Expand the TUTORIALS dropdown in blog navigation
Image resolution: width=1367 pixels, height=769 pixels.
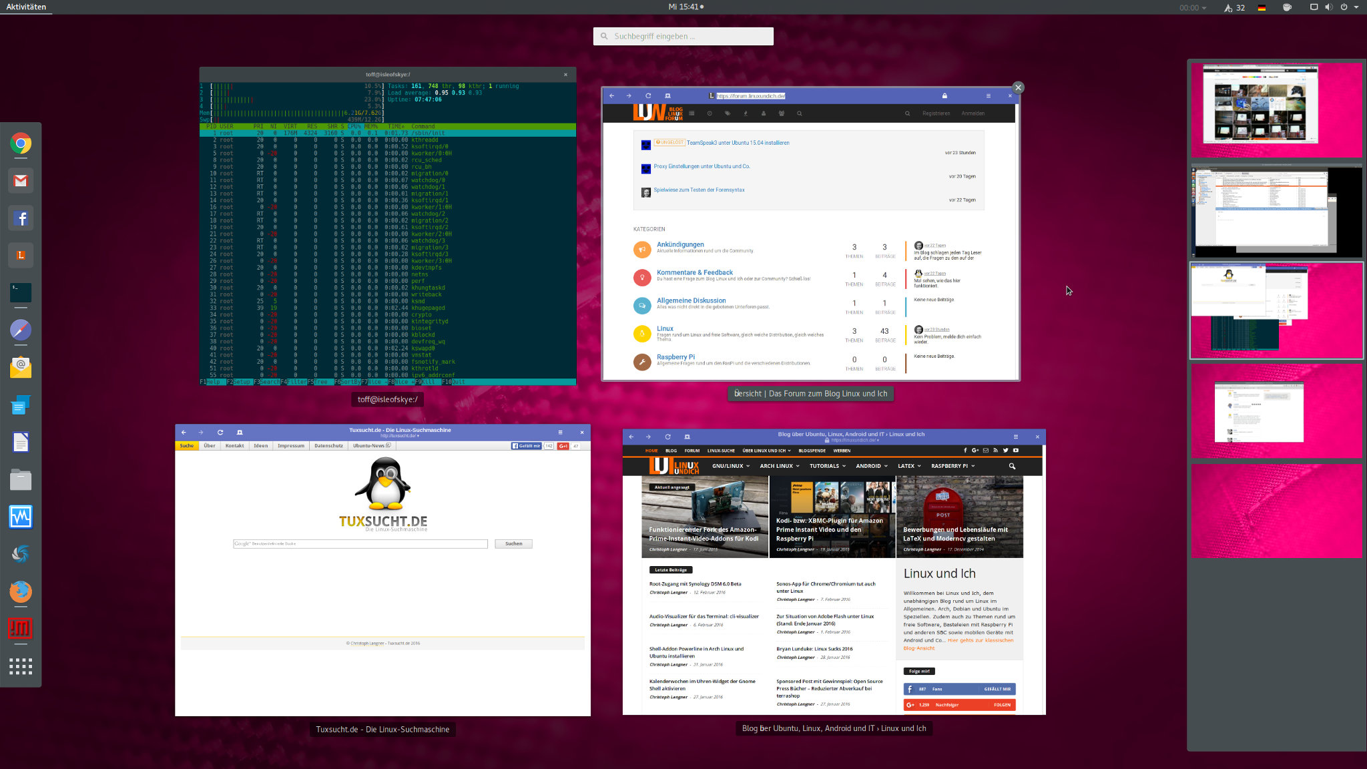[825, 466]
